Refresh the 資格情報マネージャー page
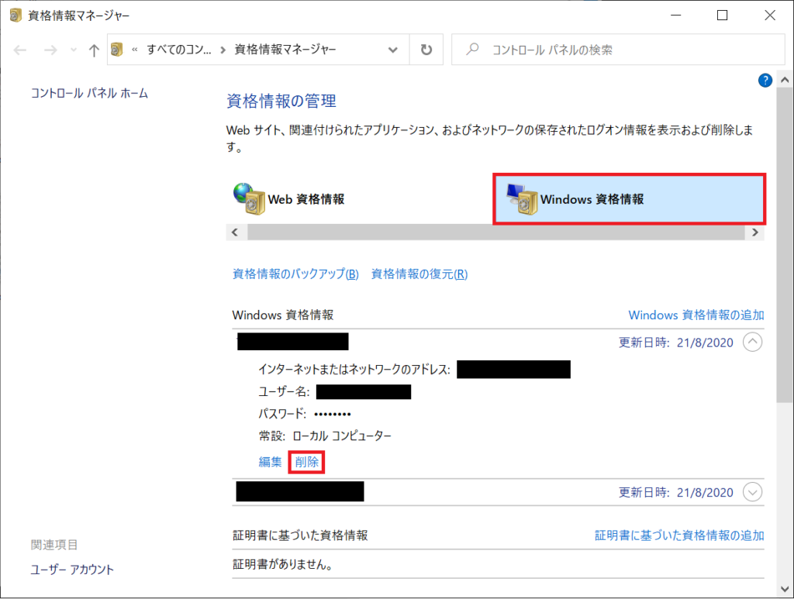794x599 pixels. [426, 50]
